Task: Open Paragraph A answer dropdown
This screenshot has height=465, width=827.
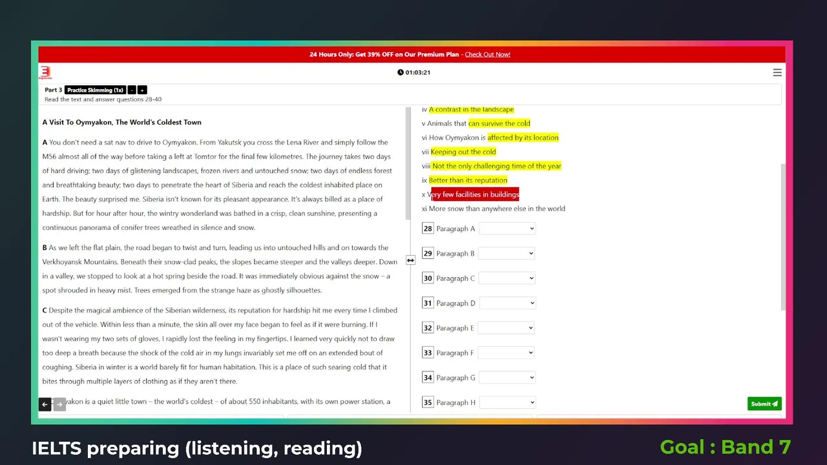Action: [507, 229]
